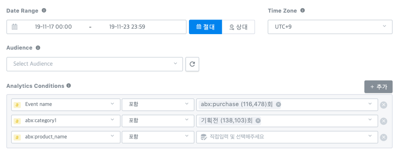The image size is (399, 150).
Task: Click the Analytics Conditions info icon
Action: [x=68, y=85]
